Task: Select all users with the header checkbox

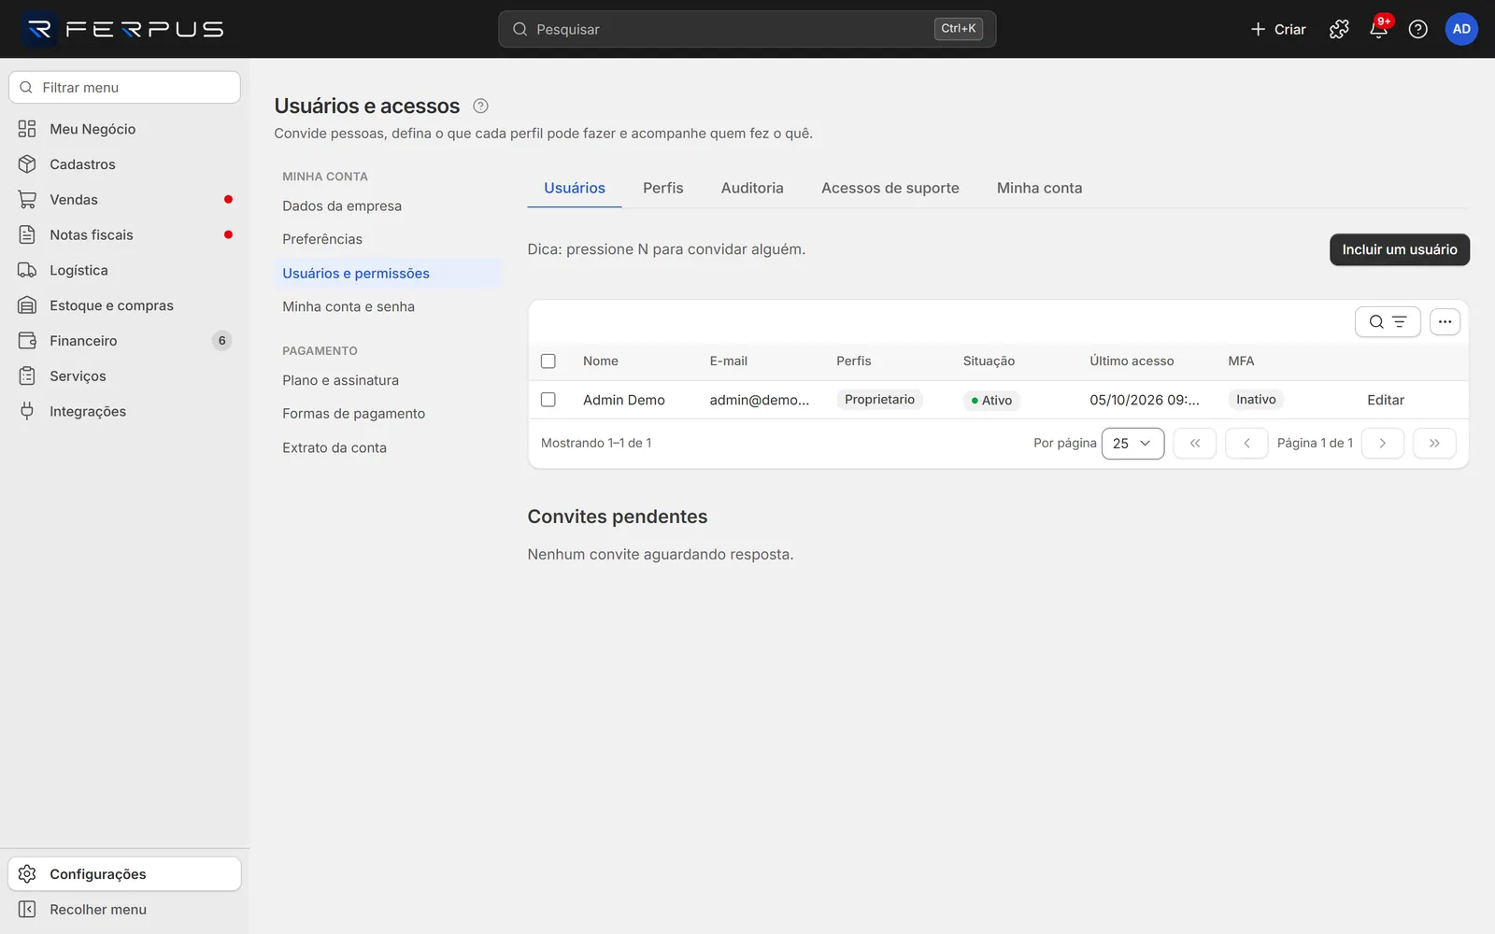Action: click(x=548, y=361)
